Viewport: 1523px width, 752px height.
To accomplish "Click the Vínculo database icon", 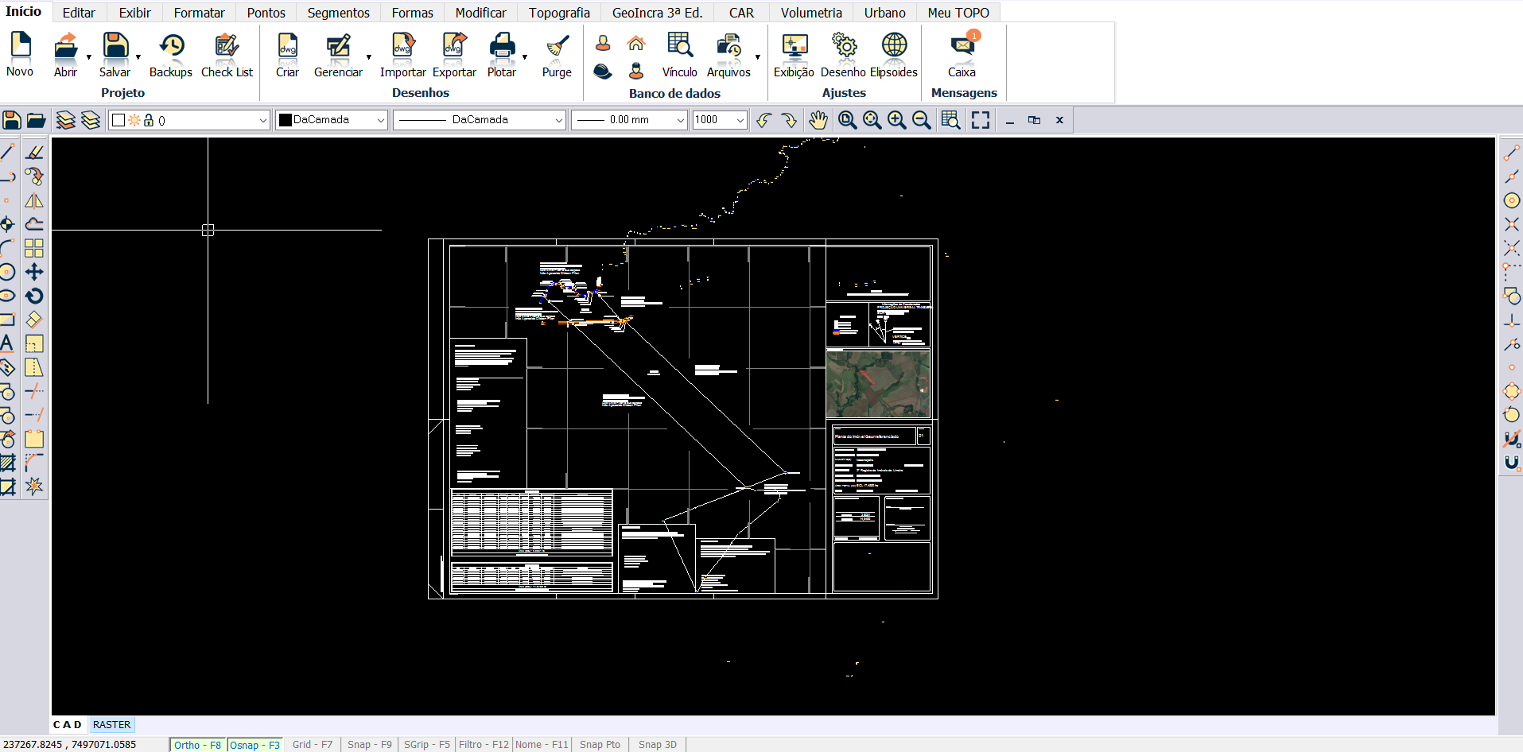I will click(x=680, y=54).
